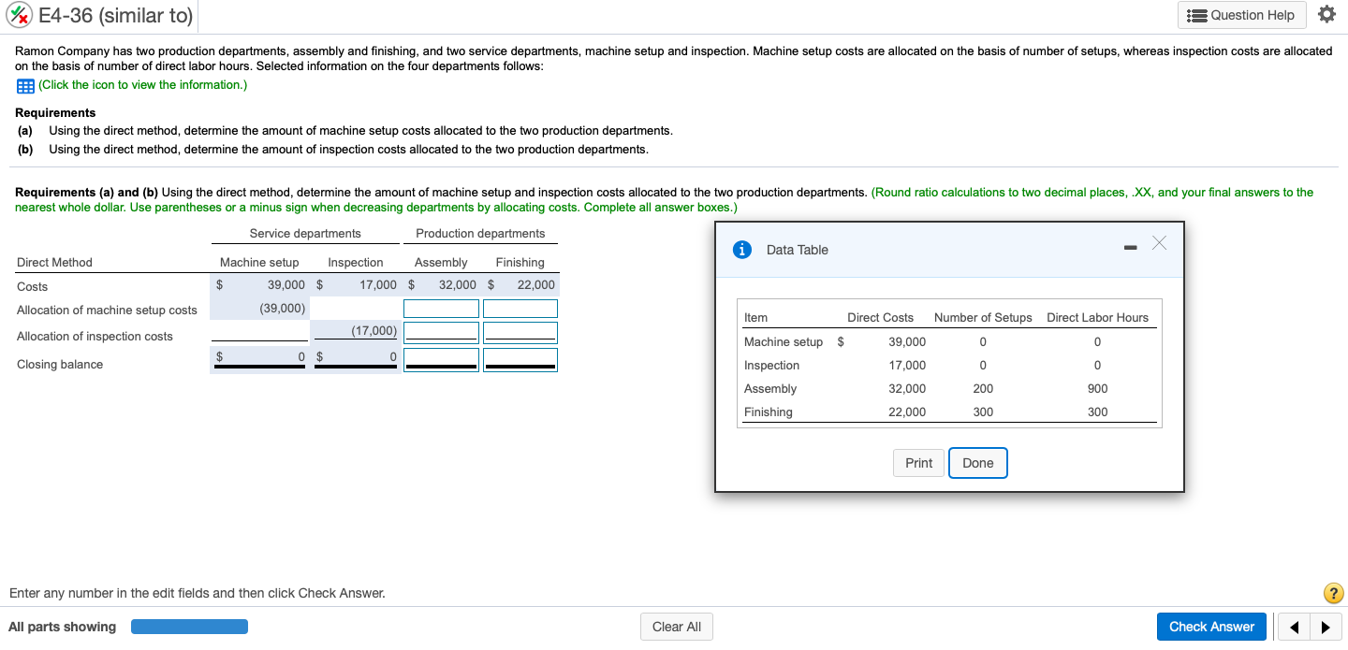Open the yellow help question mark icon

pyautogui.click(x=1334, y=593)
